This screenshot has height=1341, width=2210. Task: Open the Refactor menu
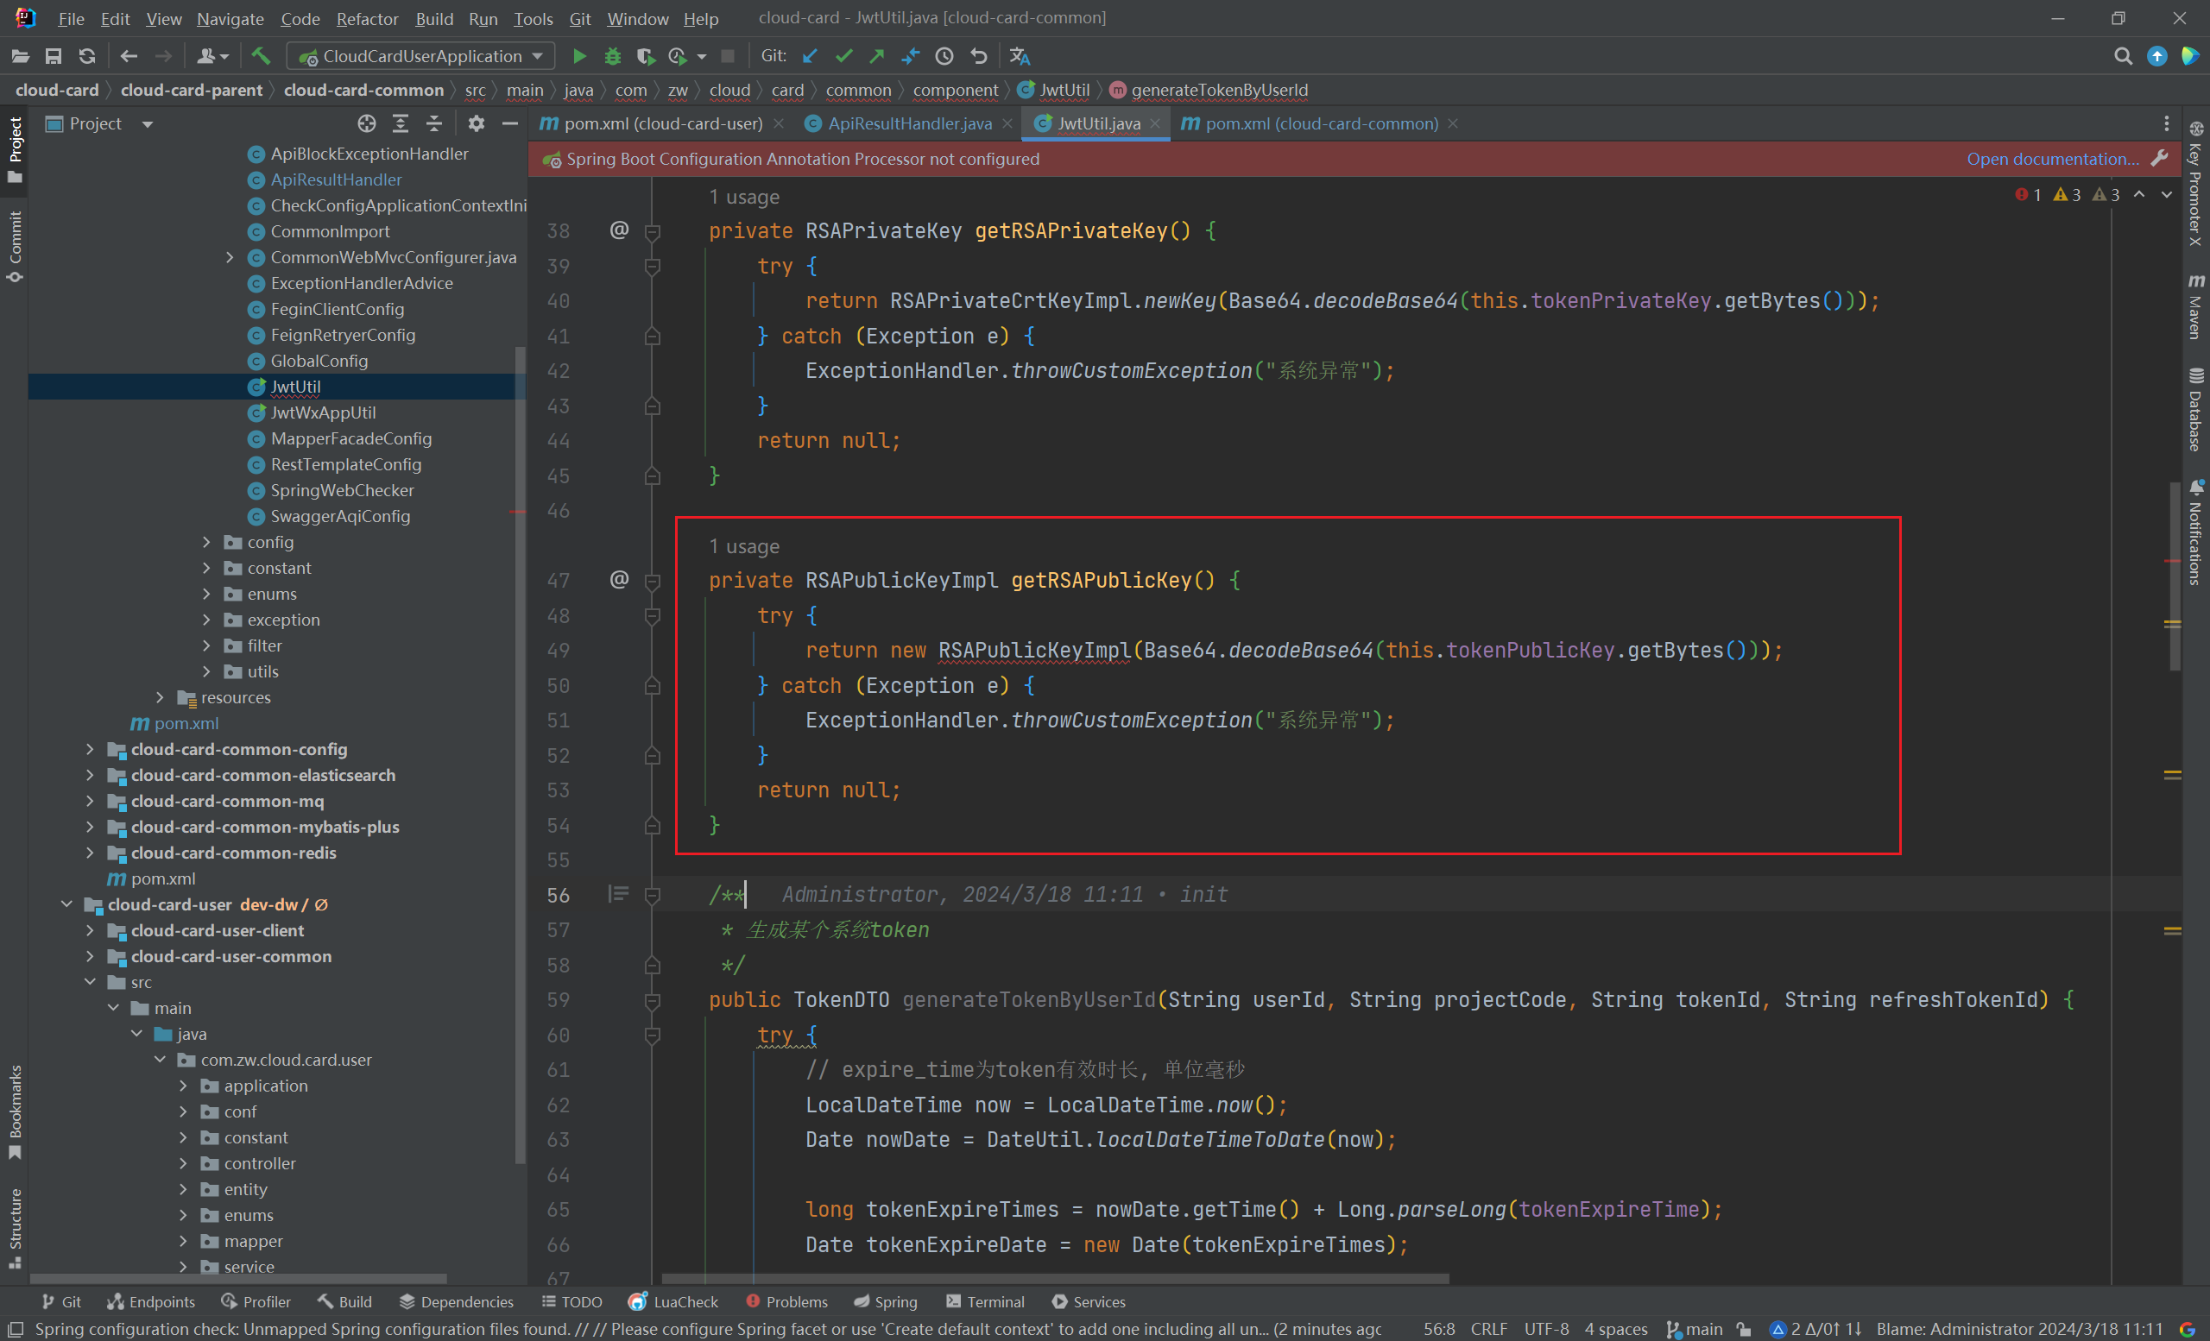point(367,18)
